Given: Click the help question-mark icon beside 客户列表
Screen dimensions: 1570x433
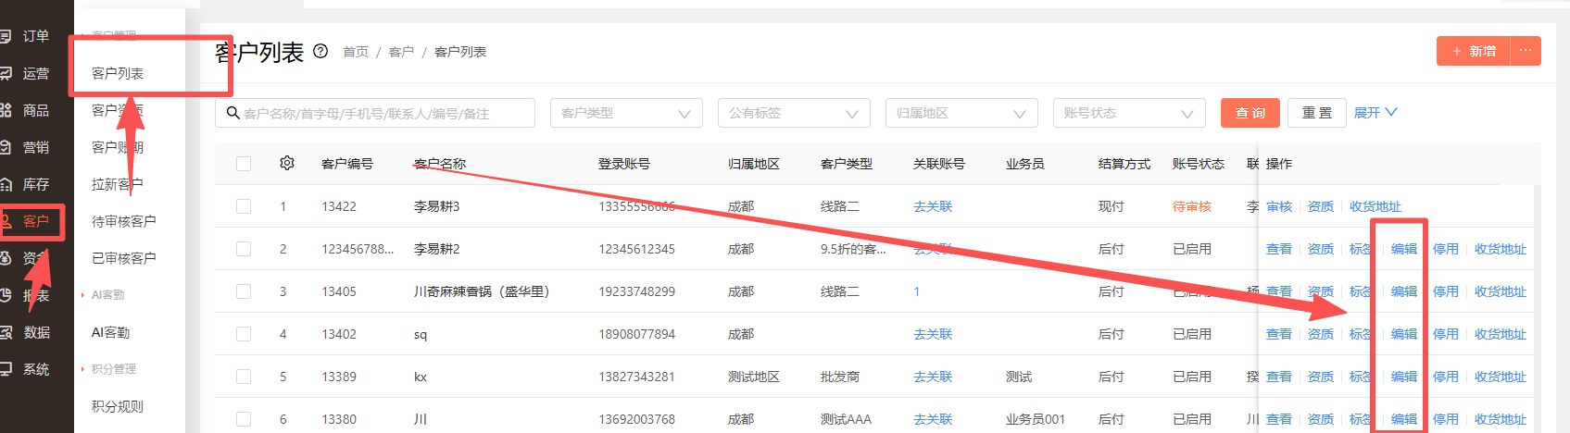Looking at the screenshot, I should [x=320, y=51].
